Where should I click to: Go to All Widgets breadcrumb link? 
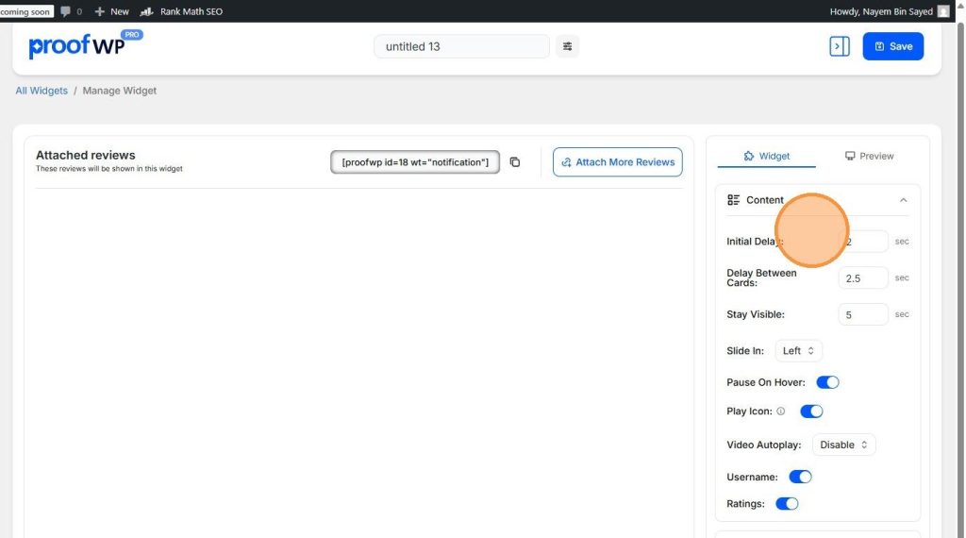(42, 91)
